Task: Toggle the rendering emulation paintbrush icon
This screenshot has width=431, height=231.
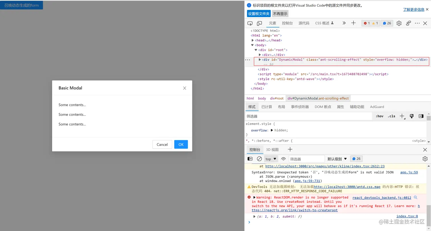Action: (x=412, y=116)
